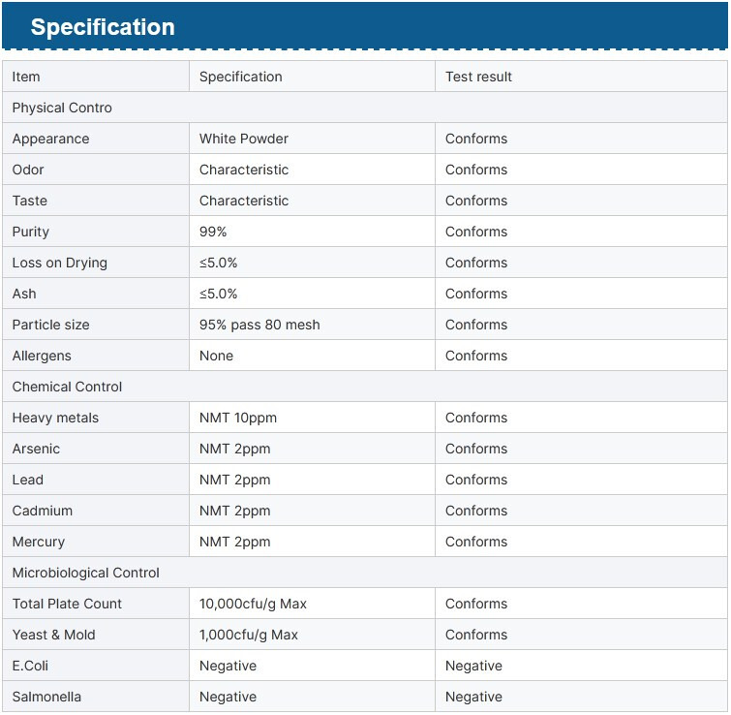This screenshot has height=715, width=731.
Task: Click the 95% pass 80 mesh cell
Action: [312, 325]
